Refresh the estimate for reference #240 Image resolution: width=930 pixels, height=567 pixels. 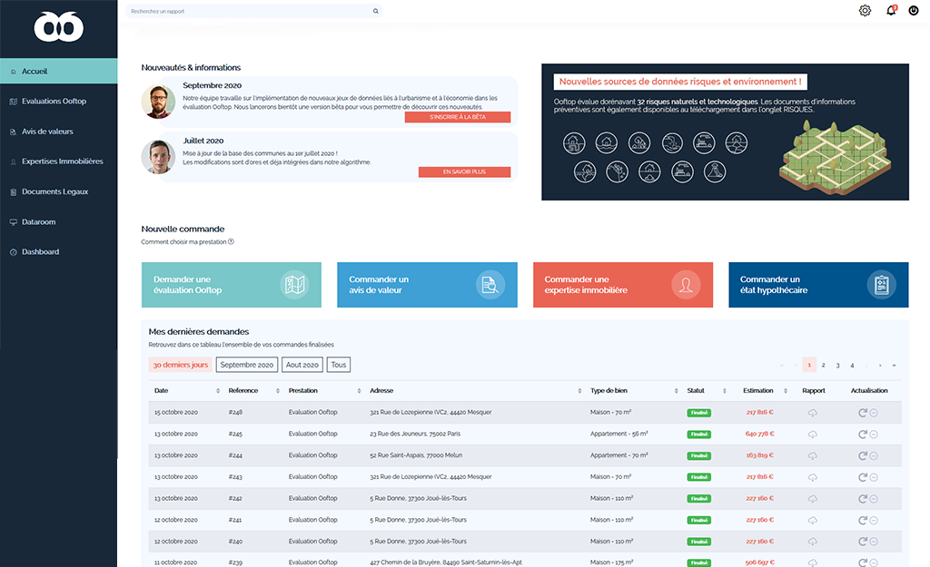tap(863, 541)
